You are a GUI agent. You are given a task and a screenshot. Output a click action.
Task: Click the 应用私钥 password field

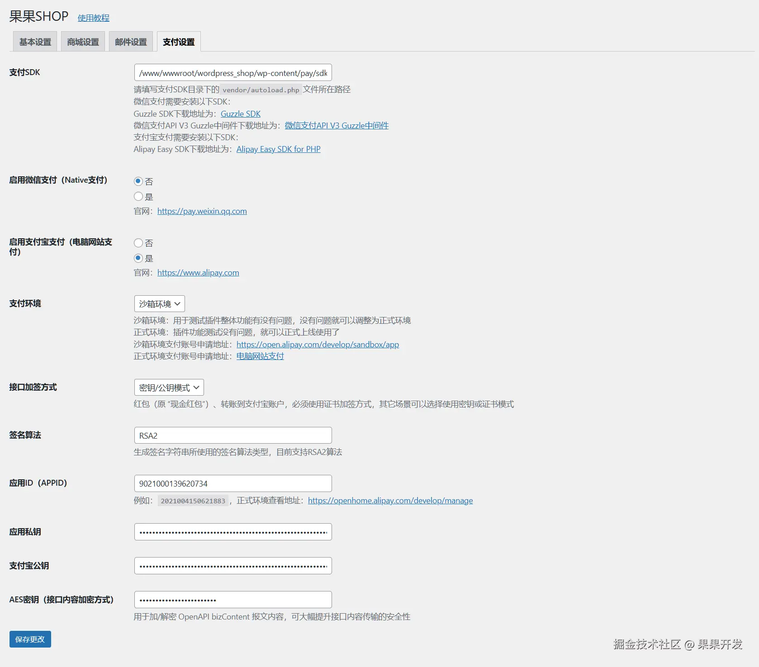(x=232, y=531)
